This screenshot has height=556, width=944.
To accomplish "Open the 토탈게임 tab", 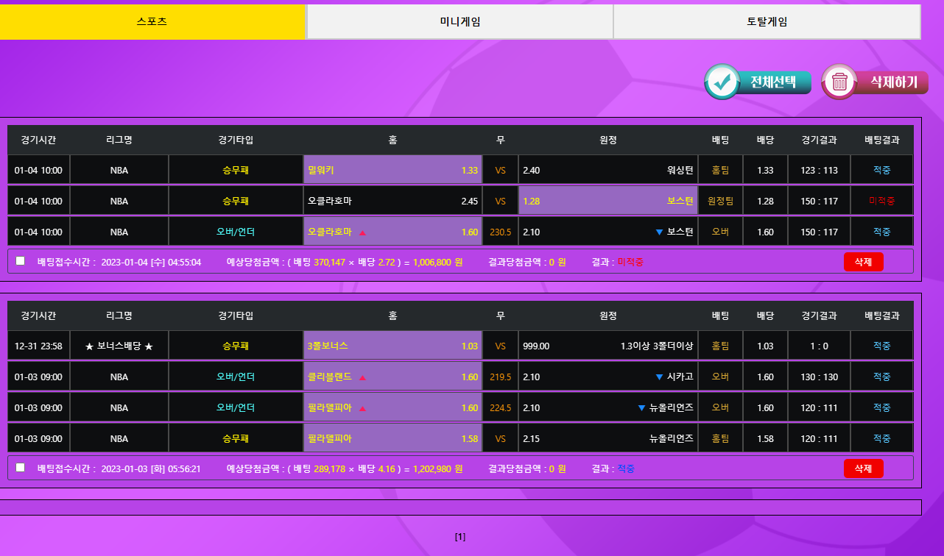I will point(767,22).
